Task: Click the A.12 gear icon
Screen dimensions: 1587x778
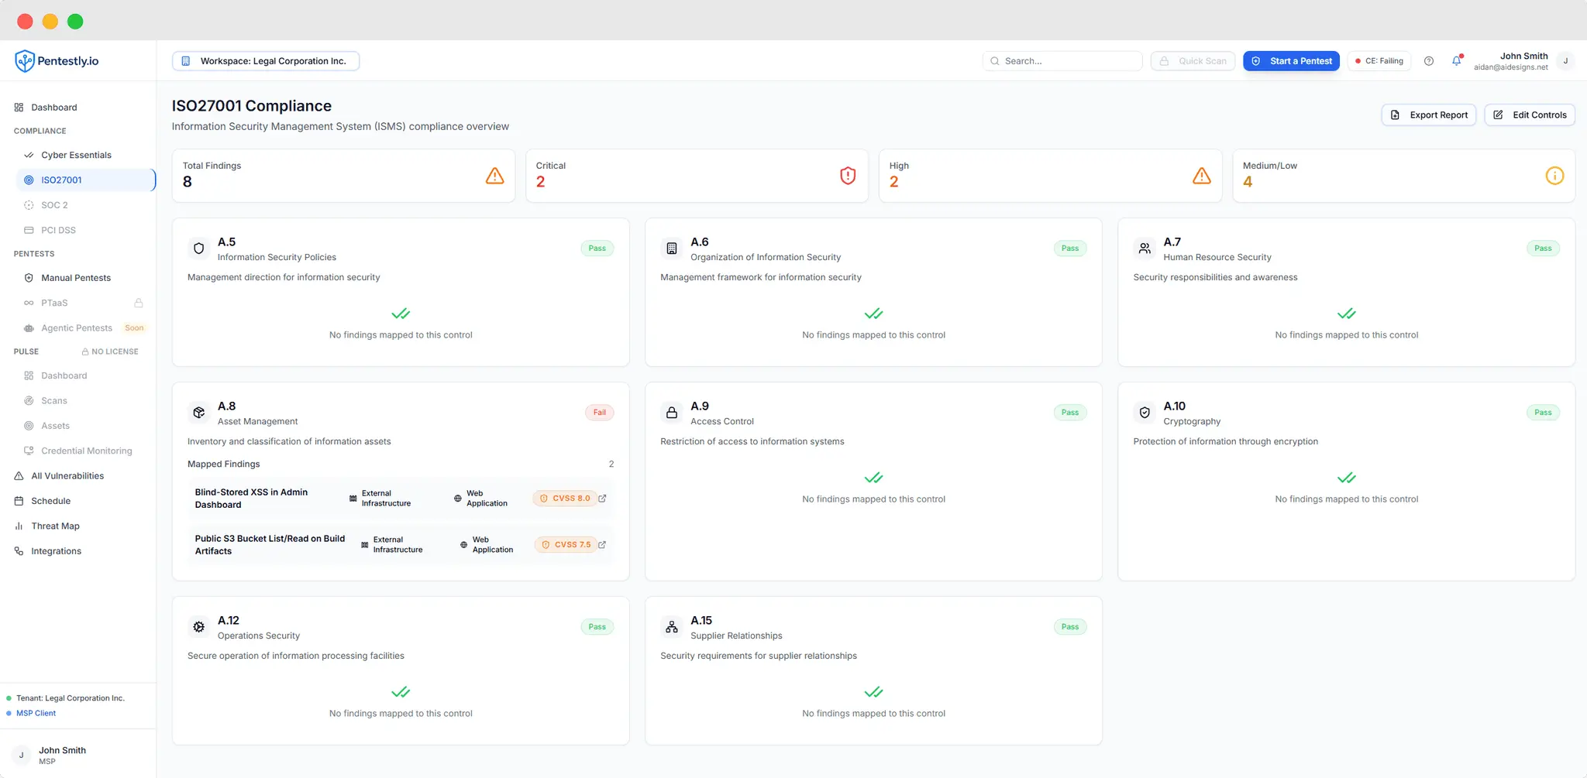Action: point(199,627)
